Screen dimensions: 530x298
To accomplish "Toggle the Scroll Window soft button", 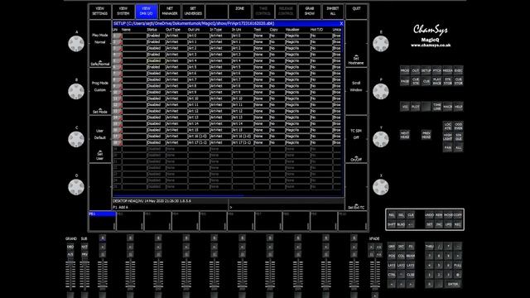I will click(x=356, y=92).
